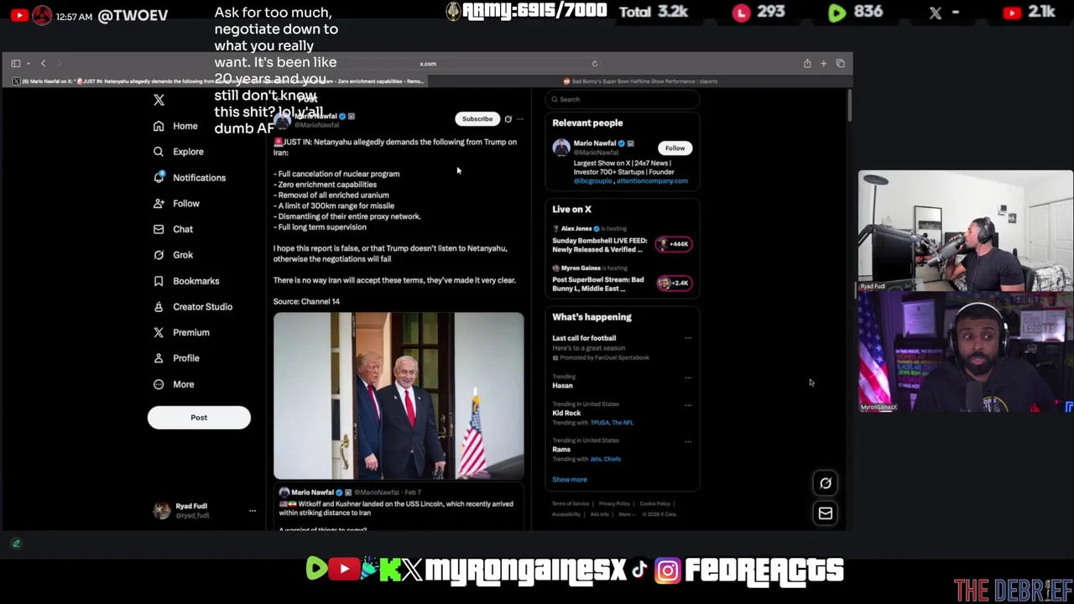Open quoted Mario Nawfal Feb 7 post
The image size is (1074, 604).
point(399,508)
